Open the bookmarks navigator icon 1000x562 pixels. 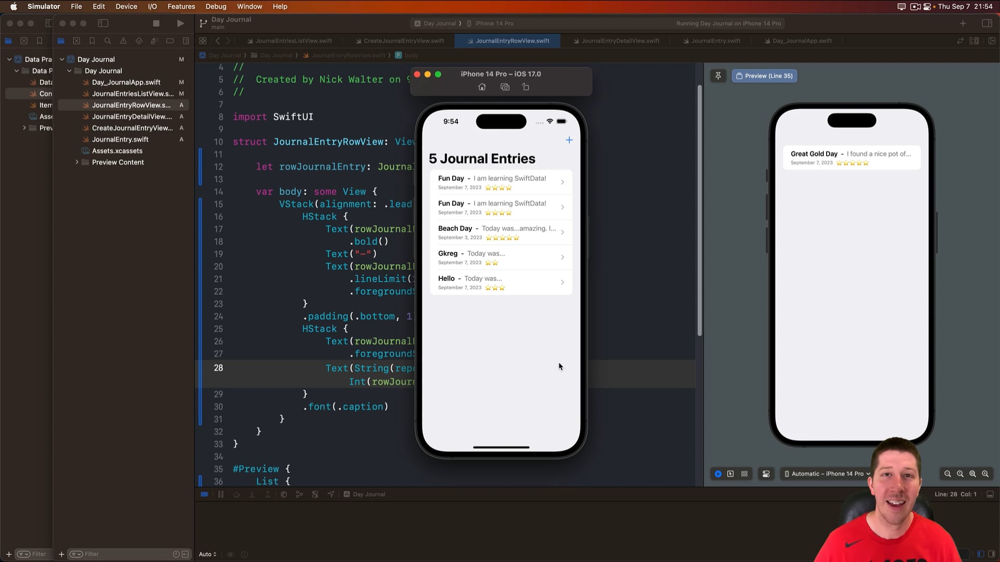point(92,41)
